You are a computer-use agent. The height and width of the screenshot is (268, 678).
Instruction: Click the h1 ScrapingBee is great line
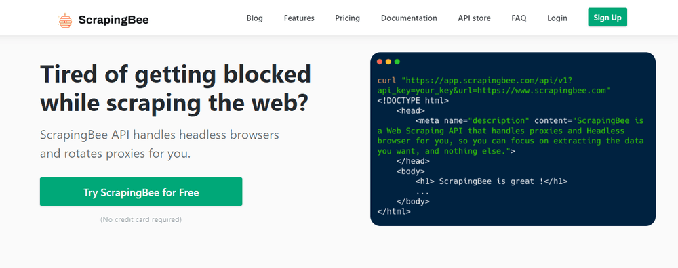tap(491, 181)
